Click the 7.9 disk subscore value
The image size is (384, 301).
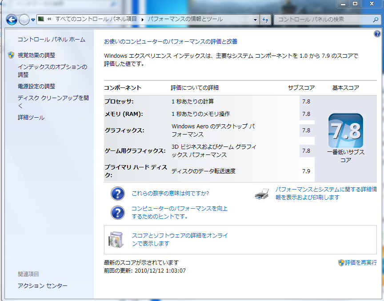click(x=306, y=171)
